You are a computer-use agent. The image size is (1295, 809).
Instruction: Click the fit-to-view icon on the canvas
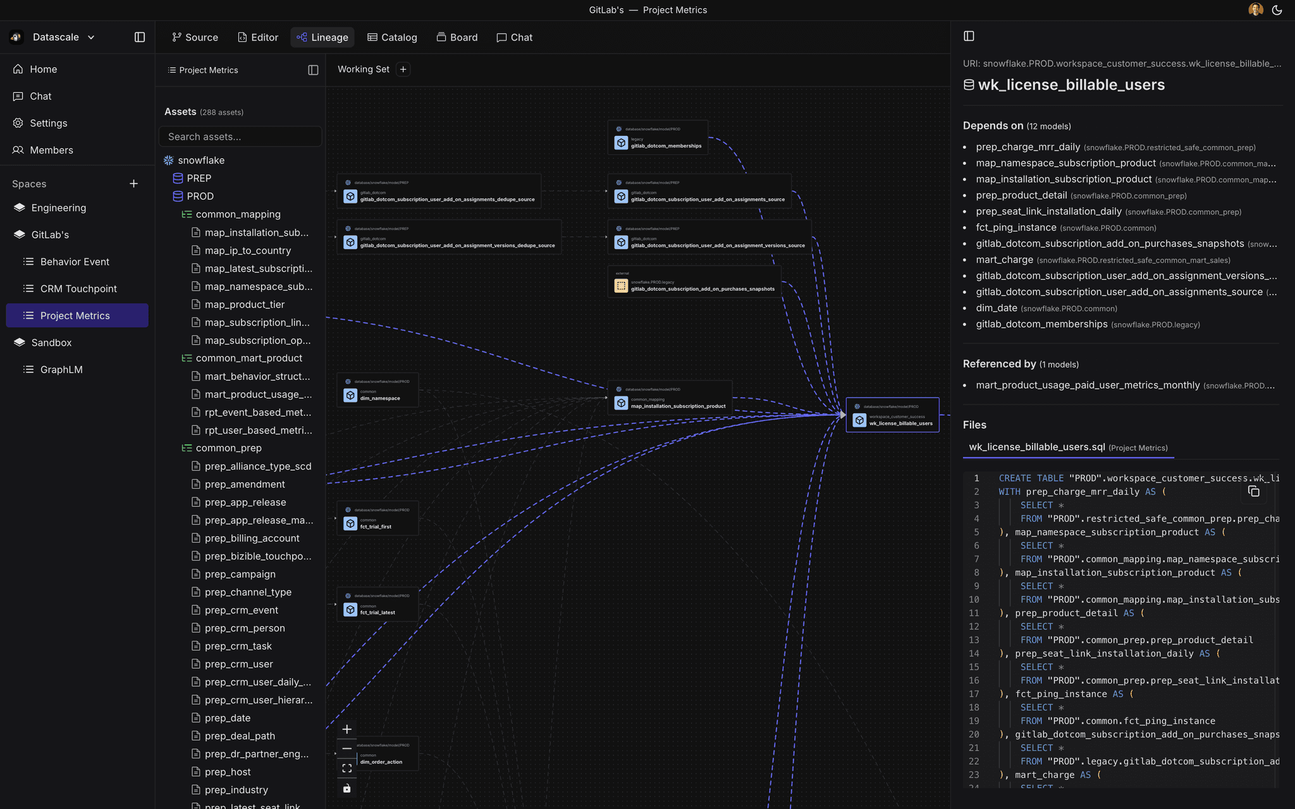[346, 767]
